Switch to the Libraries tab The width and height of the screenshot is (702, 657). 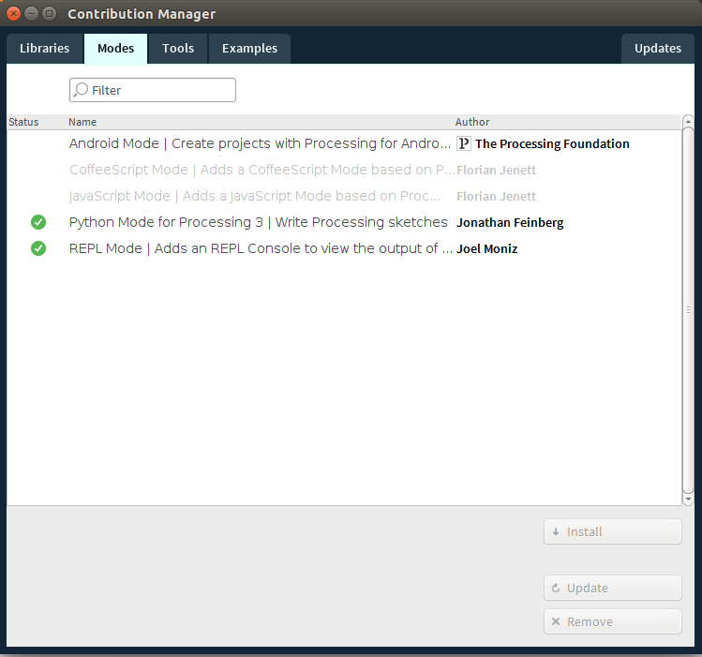tap(45, 49)
